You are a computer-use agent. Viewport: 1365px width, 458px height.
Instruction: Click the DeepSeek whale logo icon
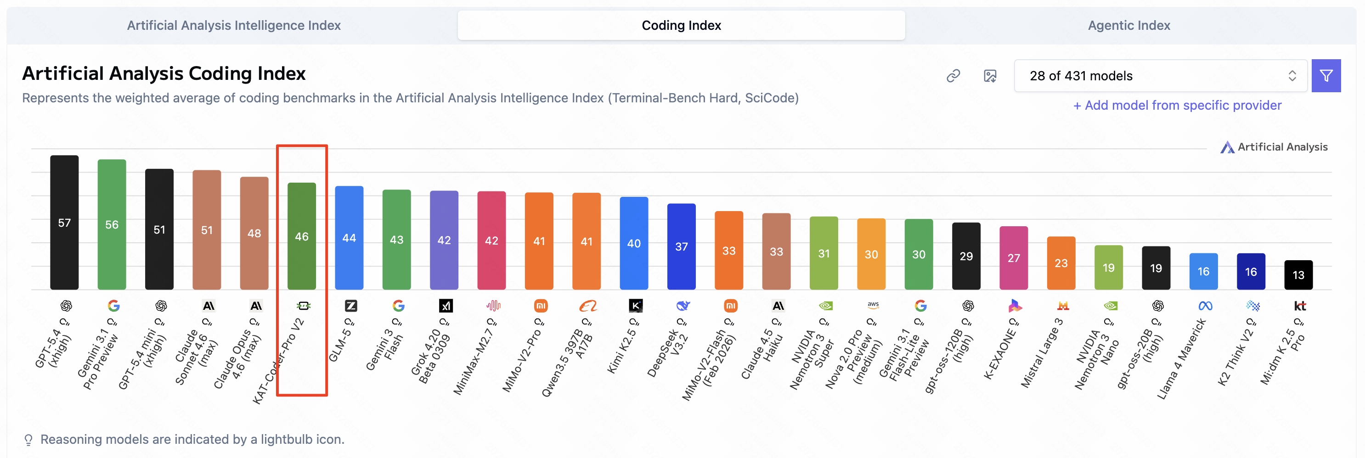[682, 306]
